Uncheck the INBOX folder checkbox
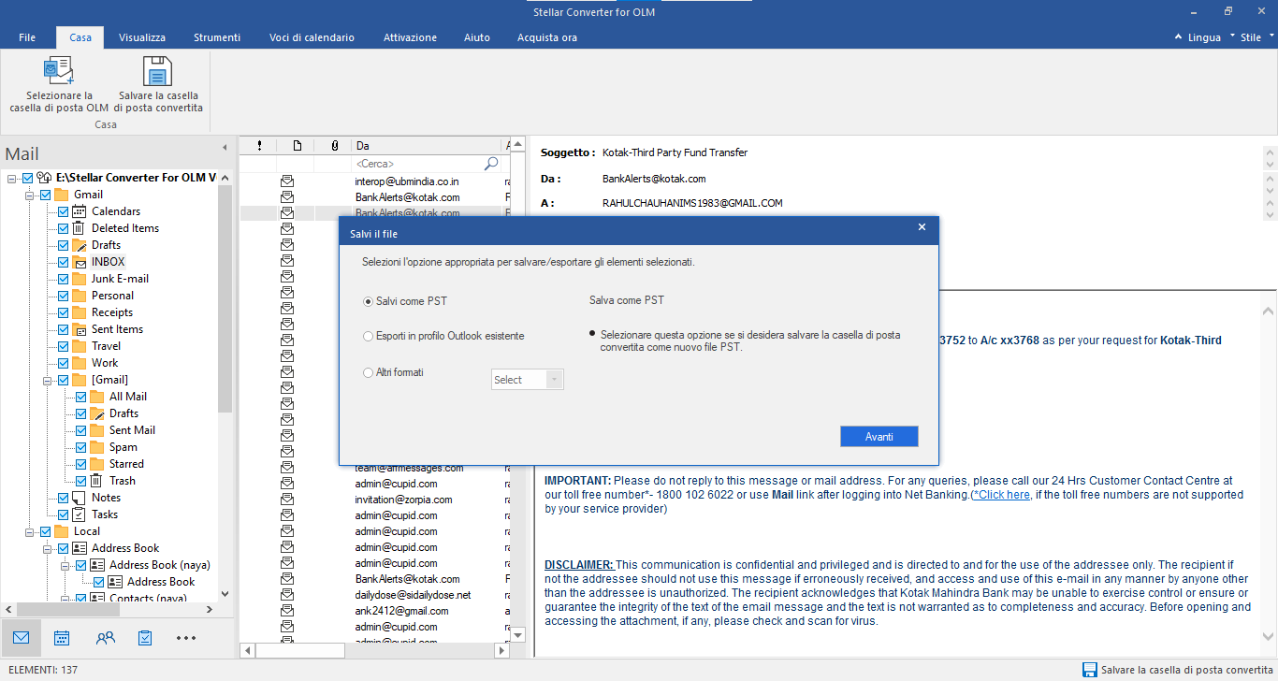 point(63,262)
